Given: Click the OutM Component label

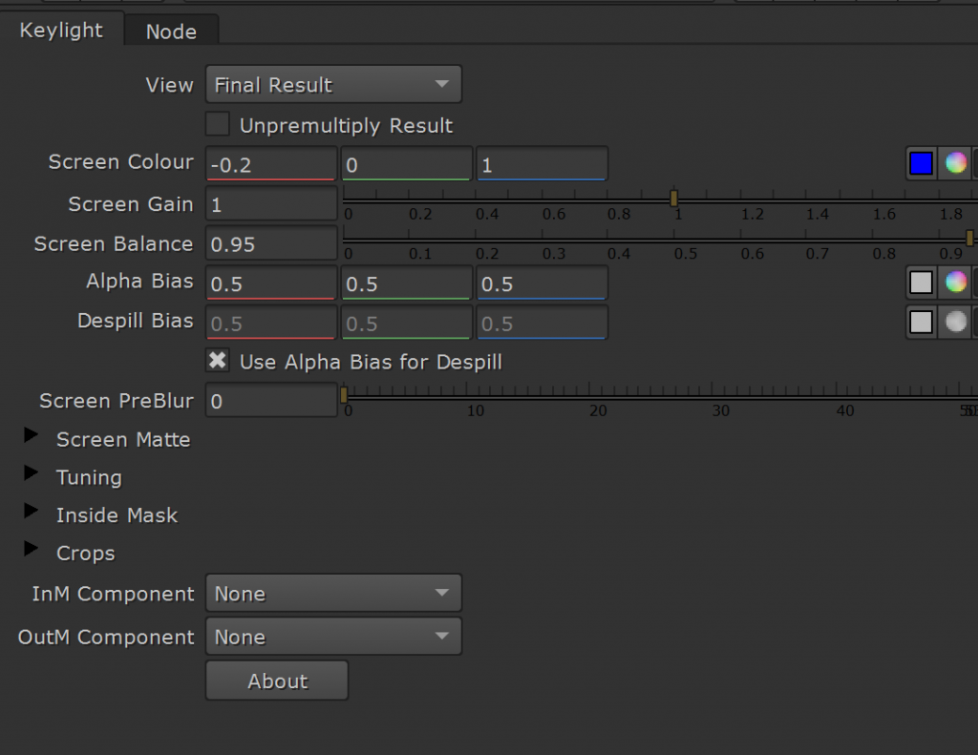Looking at the screenshot, I should point(106,638).
